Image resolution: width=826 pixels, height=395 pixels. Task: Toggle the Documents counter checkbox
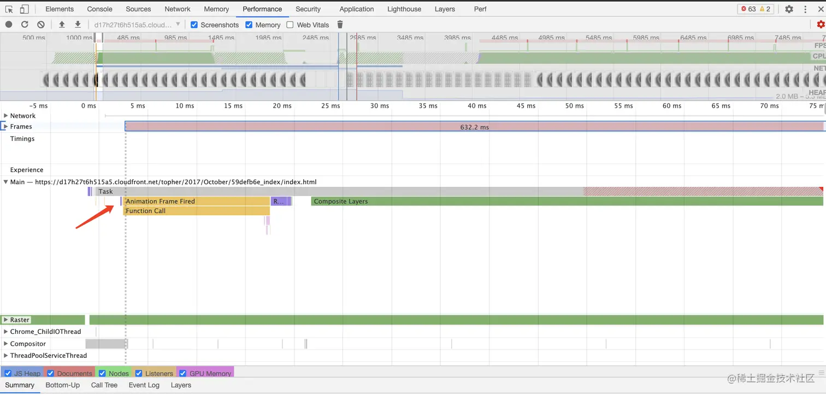point(51,374)
